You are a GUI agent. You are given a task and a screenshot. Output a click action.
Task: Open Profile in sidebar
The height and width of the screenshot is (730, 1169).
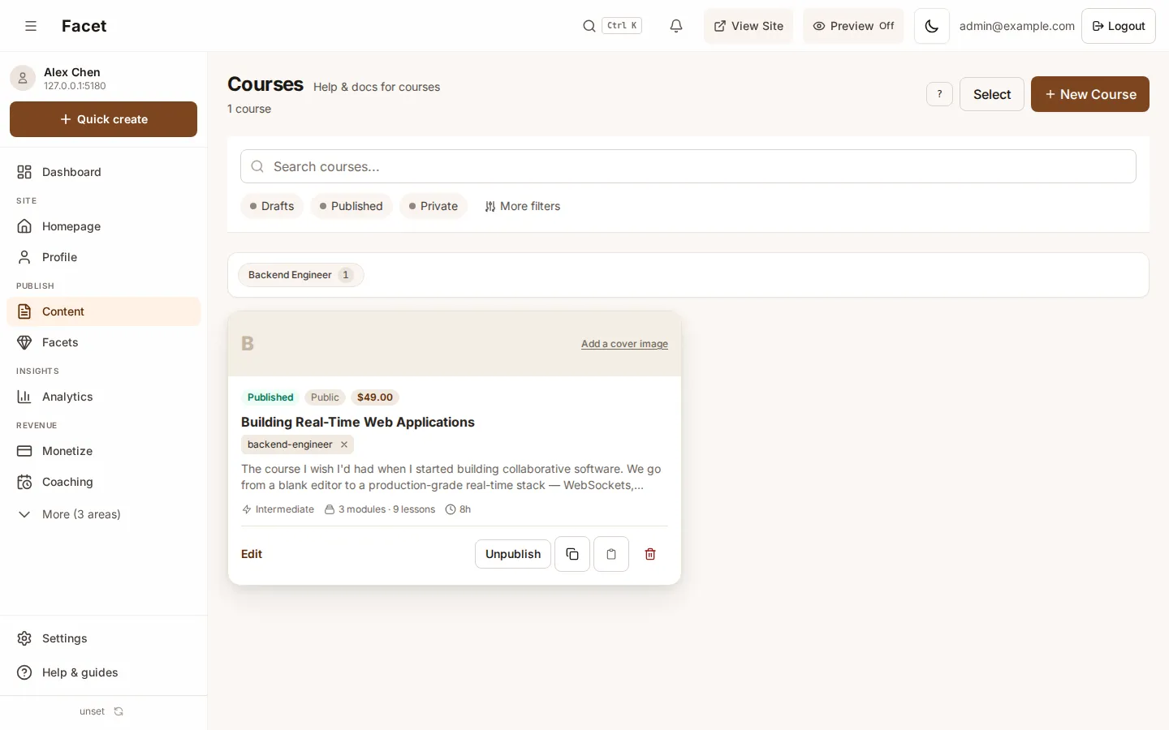pos(104,257)
